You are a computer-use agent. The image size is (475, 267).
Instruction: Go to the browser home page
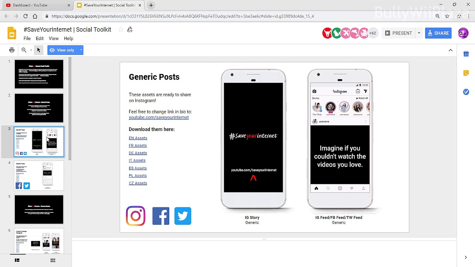coord(35,16)
